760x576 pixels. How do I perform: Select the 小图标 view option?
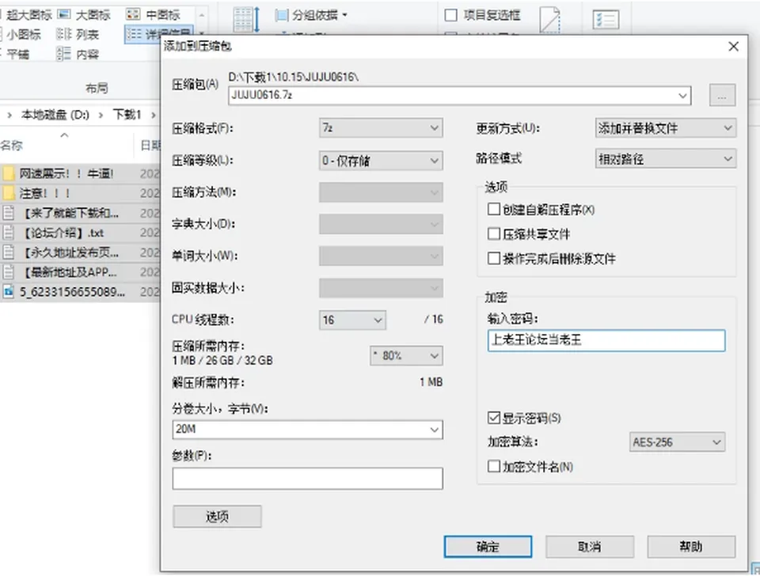[x=22, y=34]
